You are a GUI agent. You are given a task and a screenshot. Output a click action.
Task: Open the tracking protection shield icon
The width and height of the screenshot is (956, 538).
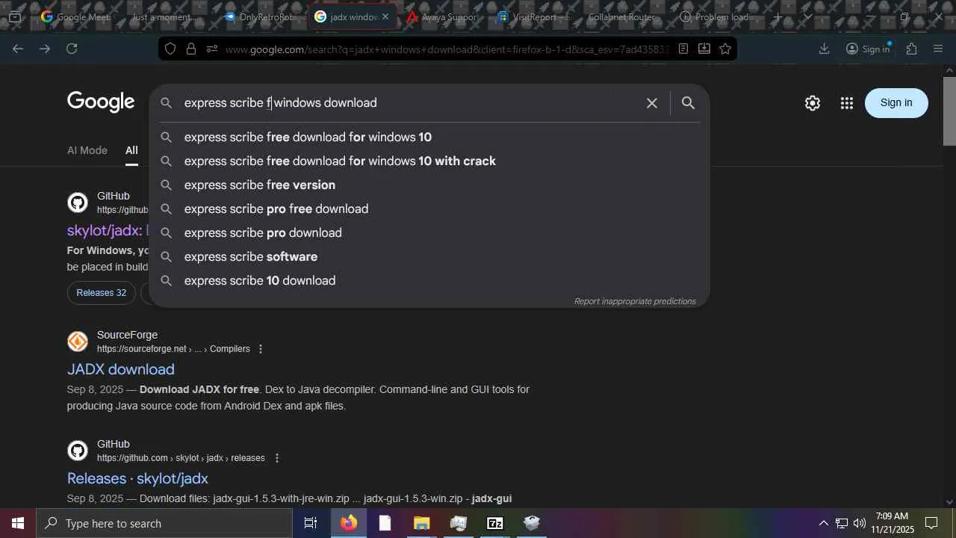170,49
